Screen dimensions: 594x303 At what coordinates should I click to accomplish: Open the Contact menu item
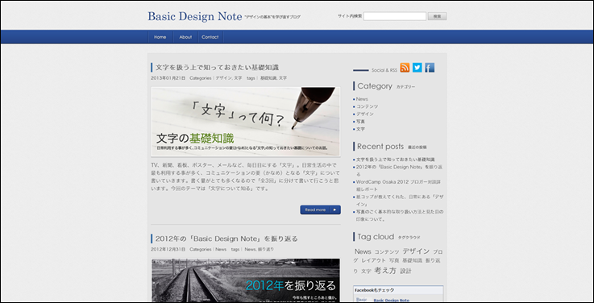click(x=210, y=37)
